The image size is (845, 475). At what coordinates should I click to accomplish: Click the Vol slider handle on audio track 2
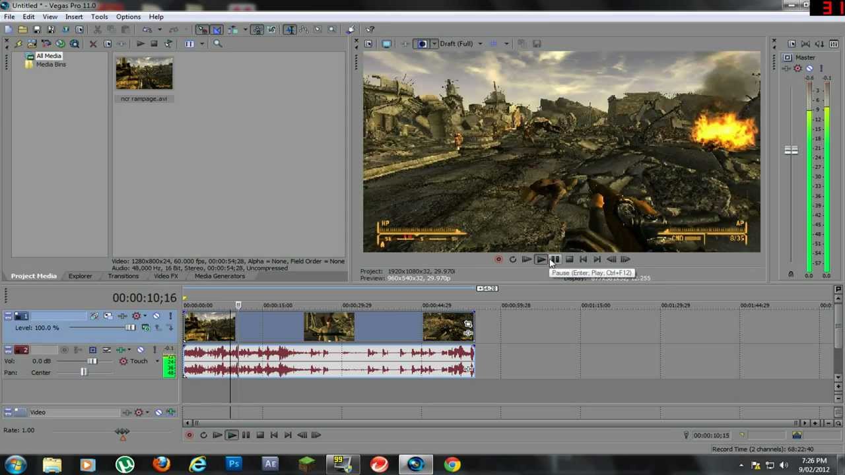coord(92,362)
